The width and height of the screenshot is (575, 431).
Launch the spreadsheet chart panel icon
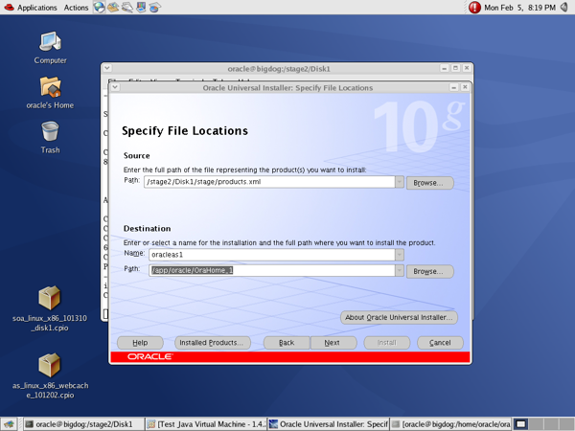click(154, 7)
